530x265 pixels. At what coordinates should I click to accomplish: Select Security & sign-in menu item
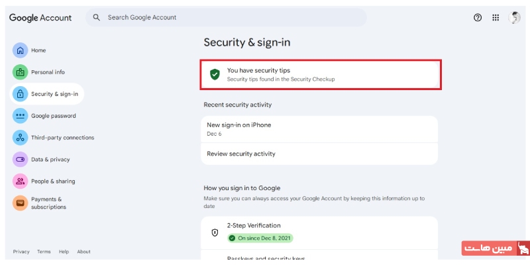[x=54, y=94]
